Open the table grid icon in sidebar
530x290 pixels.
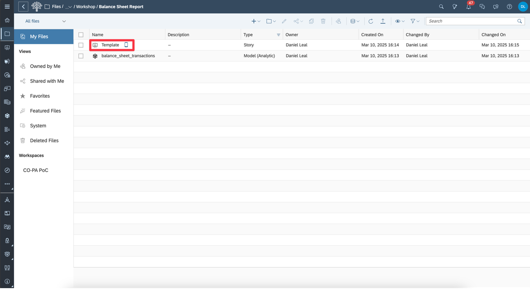[x=7, y=102]
